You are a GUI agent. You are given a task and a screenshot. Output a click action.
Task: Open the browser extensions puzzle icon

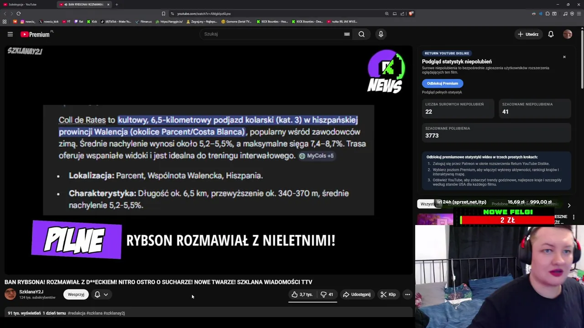[547, 14]
